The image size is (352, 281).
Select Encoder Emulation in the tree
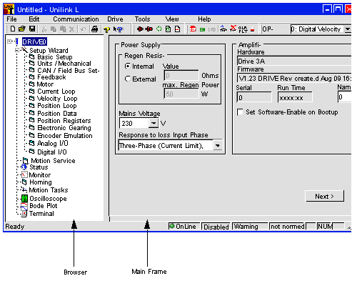click(x=65, y=136)
